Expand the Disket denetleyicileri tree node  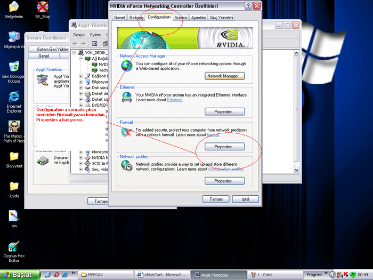click(81, 93)
